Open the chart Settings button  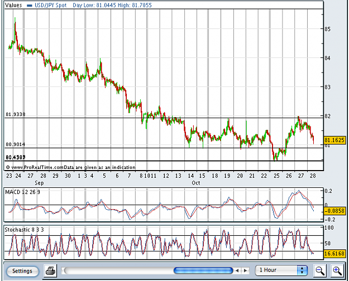(x=22, y=271)
